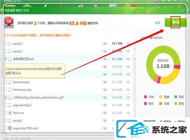This screenshot has height=140, width=190.
Task: Click the green 删除 delete button
Action: [x=176, y=22]
